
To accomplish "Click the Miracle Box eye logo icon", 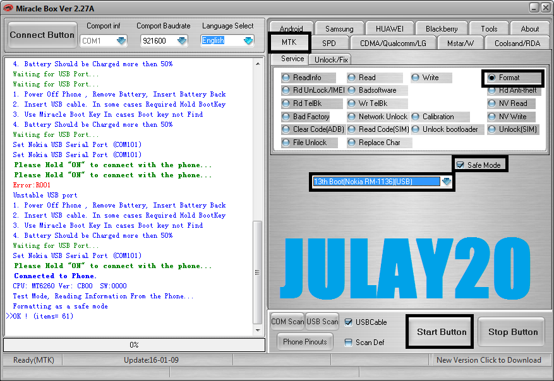I will click(8, 8).
